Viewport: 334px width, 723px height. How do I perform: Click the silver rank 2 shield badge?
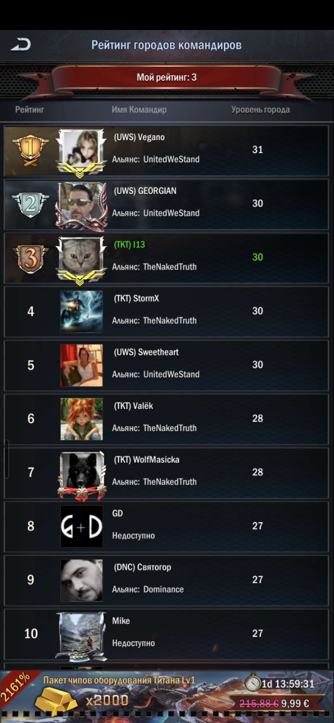[x=30, y=204]
